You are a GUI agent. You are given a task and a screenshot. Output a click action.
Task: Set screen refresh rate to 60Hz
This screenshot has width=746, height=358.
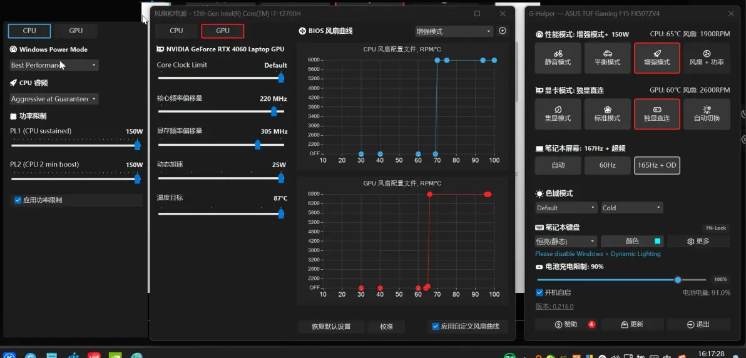click(x=607, y=165)
